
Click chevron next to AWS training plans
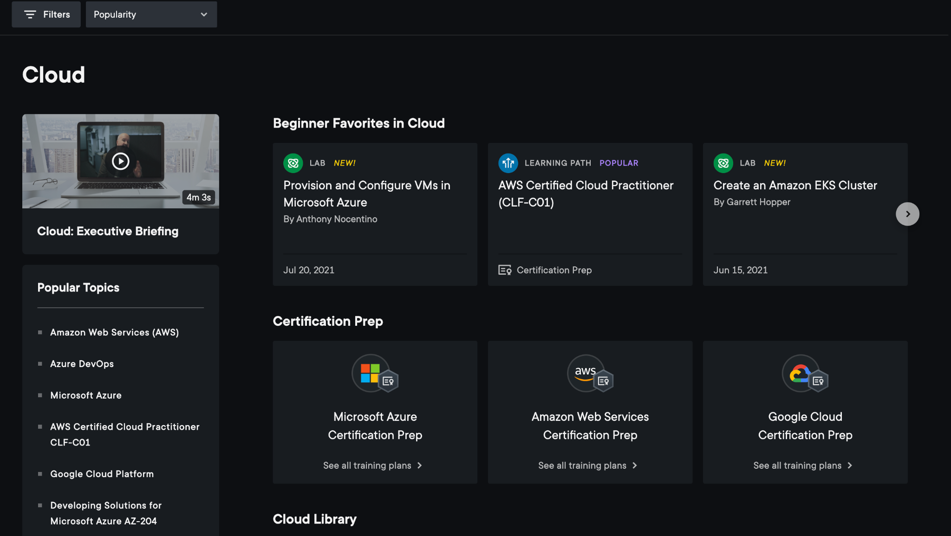click(x=634, y=465)
